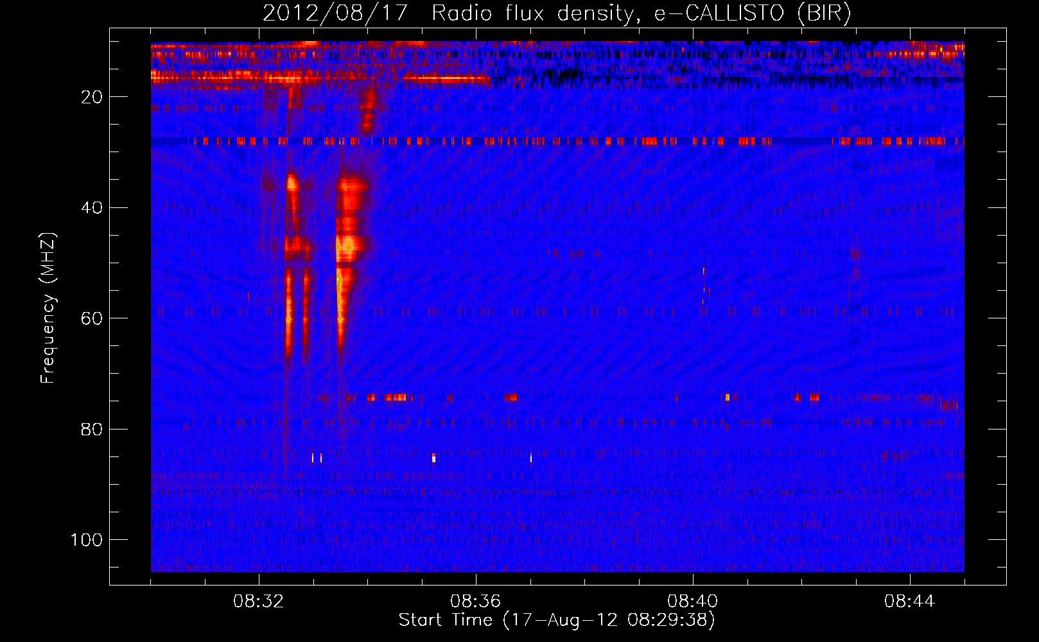Click the 08:40 time tick label
Viewport: 1039px width, 642px height.
(x=693, y=602)
